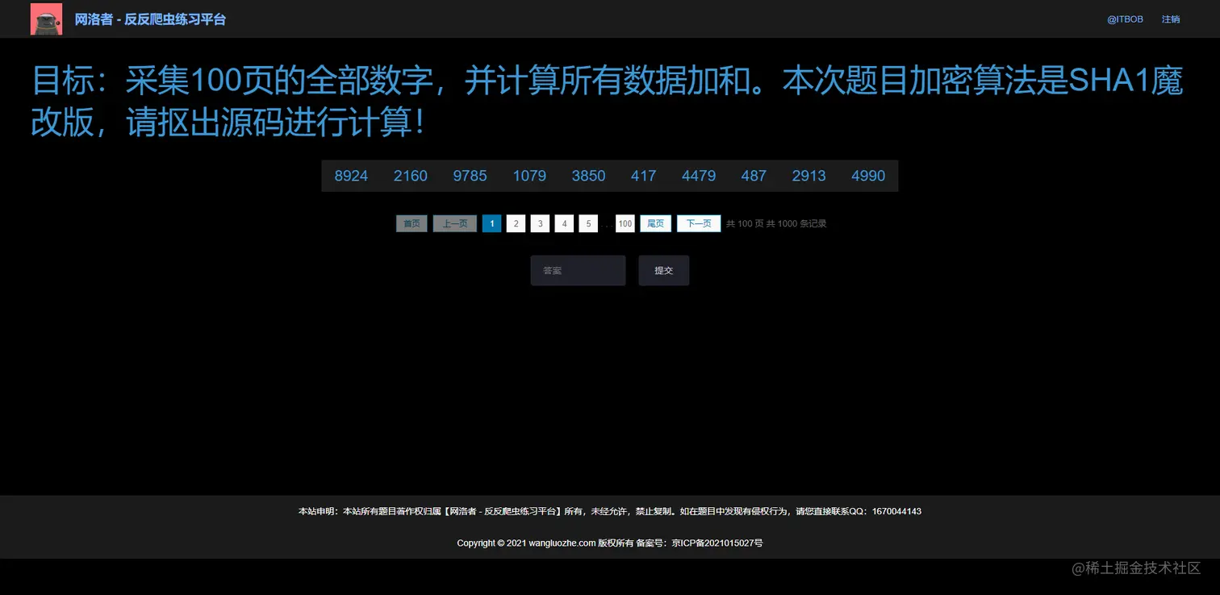Go to first page with 首页 button
Viewport: 1220px width, 595px height.
(412, 223)
